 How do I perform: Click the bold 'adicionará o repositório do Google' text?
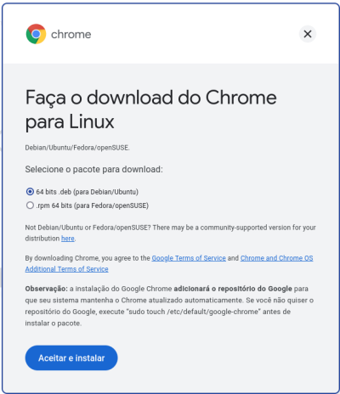pyautogui.click(x=233, y=289)
